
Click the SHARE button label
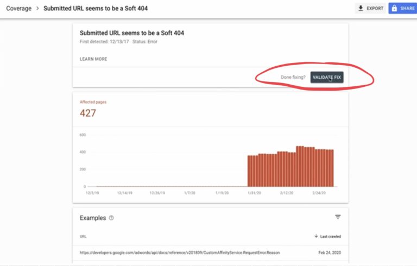click(x=407, y=8)
